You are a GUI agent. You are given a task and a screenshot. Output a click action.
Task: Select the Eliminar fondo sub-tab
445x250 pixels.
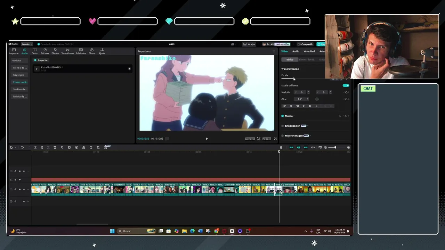[x=307, y=60]
